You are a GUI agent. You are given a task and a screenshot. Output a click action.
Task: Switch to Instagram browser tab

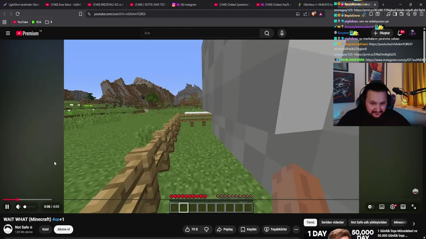point(190,5)
